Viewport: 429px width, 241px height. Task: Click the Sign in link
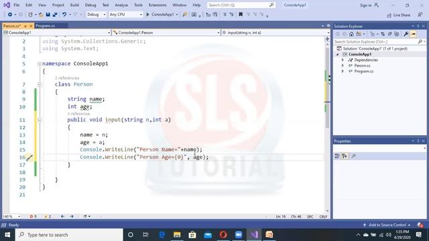point(365,5)
